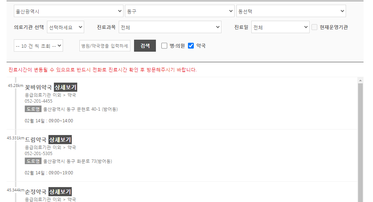Viewport: 373px width, 202px height.
Task: Click the 순정약국 pharmacy name
Action: click(36, 192)
